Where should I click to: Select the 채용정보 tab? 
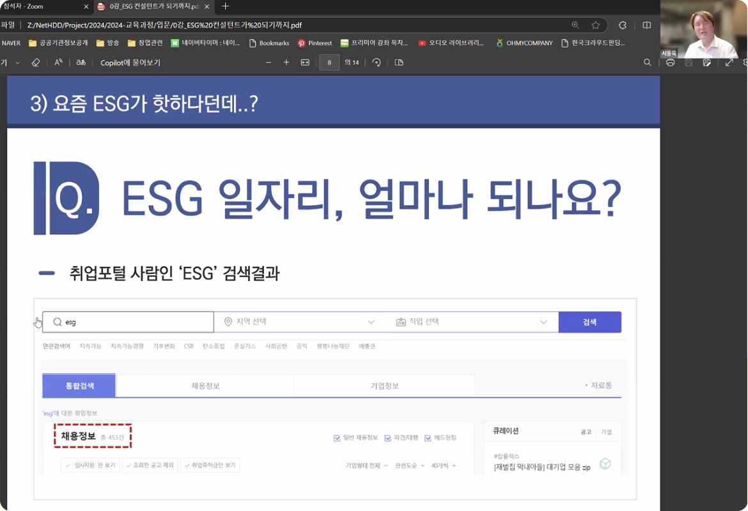(x=205, y=386)
